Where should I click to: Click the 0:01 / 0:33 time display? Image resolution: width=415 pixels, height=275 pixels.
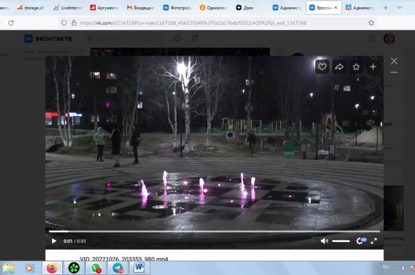(75, 241)
